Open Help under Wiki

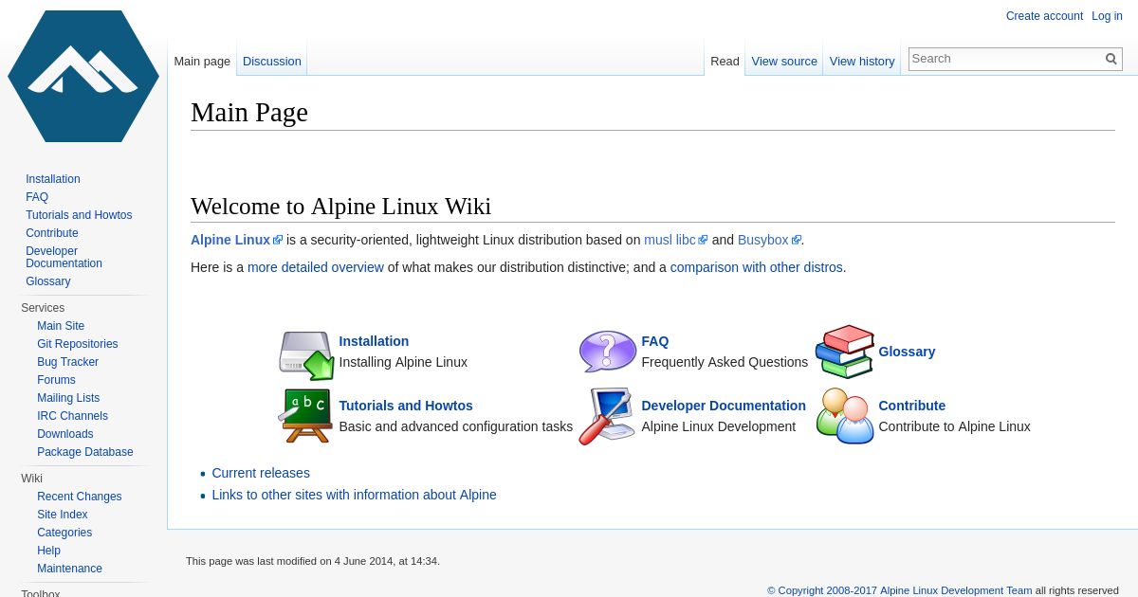tap(48, 551)
